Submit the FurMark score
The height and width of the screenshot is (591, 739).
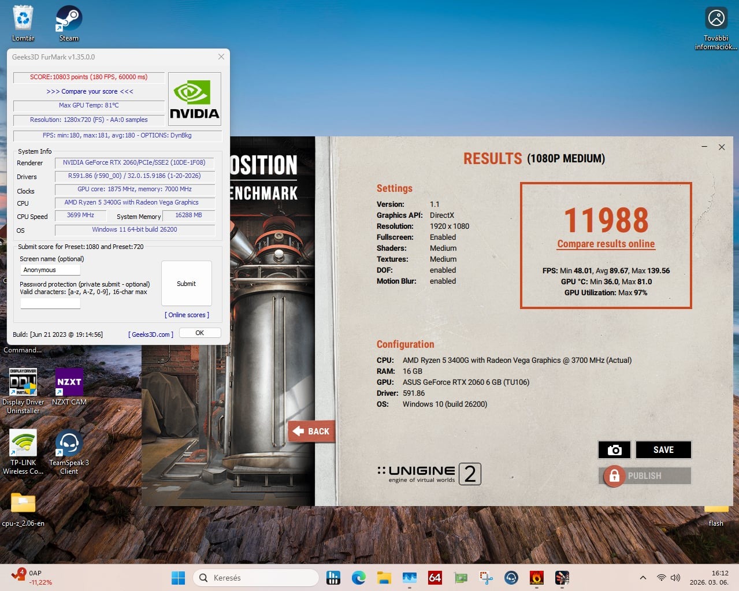(186, 283)
